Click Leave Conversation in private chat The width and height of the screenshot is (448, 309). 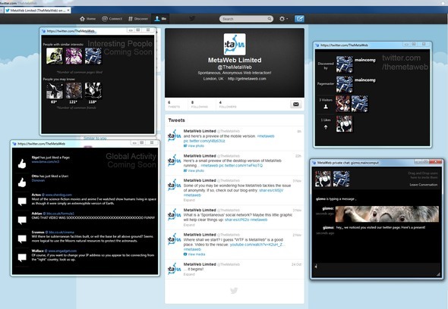point(424,185)
